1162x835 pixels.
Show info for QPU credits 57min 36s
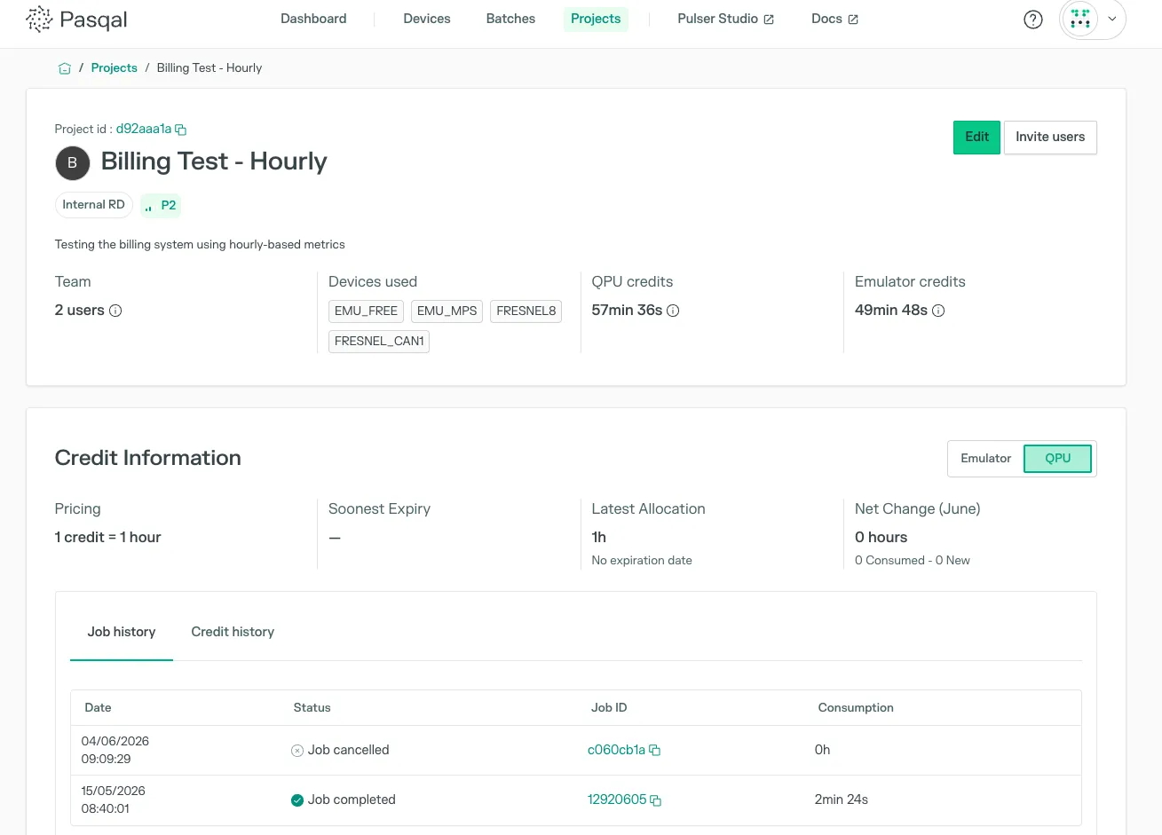coord(673,311)
